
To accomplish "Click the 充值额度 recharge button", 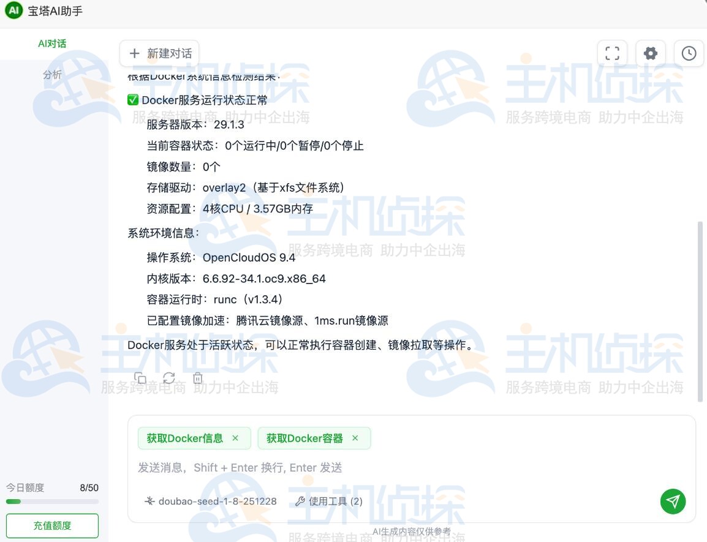I will tap(52, 525).
